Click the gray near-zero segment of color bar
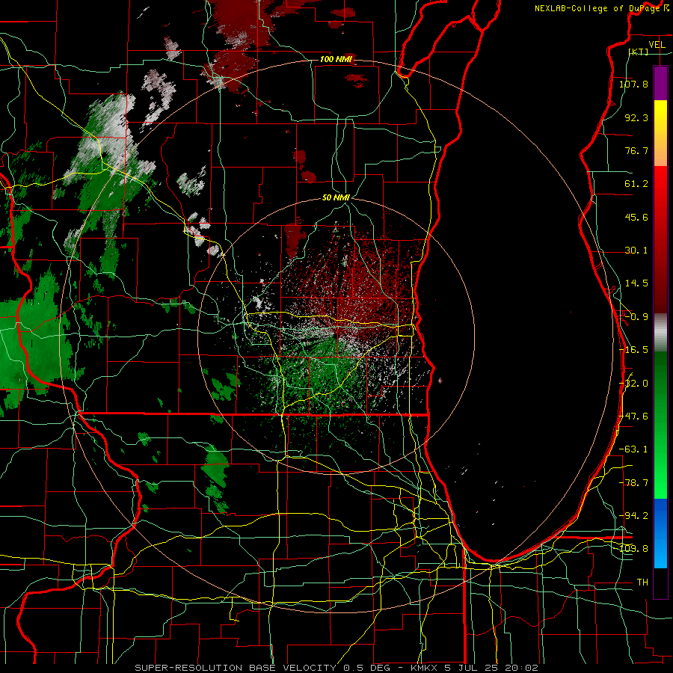Screen dimensions: 673x673 pos(660,333)
